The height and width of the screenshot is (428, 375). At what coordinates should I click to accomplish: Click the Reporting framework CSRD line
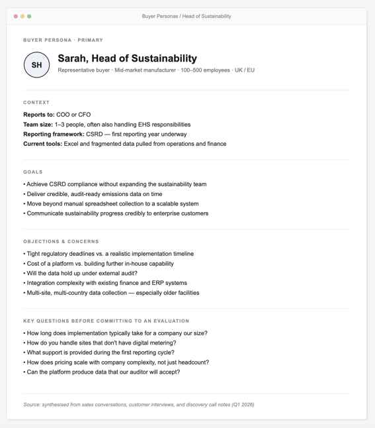pos(105,134)
